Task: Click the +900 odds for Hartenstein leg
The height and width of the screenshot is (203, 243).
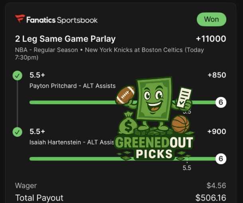Action: (217, 132)
